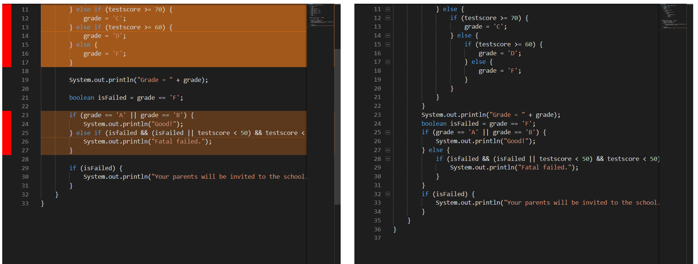Fold the isFailed block at right line 32
The image size is (698, 264).
(387, 194)
